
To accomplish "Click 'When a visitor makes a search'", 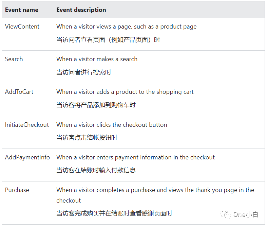I will 97,59.
